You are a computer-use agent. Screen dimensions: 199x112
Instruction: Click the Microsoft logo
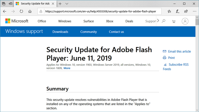(x=17, y=21)
